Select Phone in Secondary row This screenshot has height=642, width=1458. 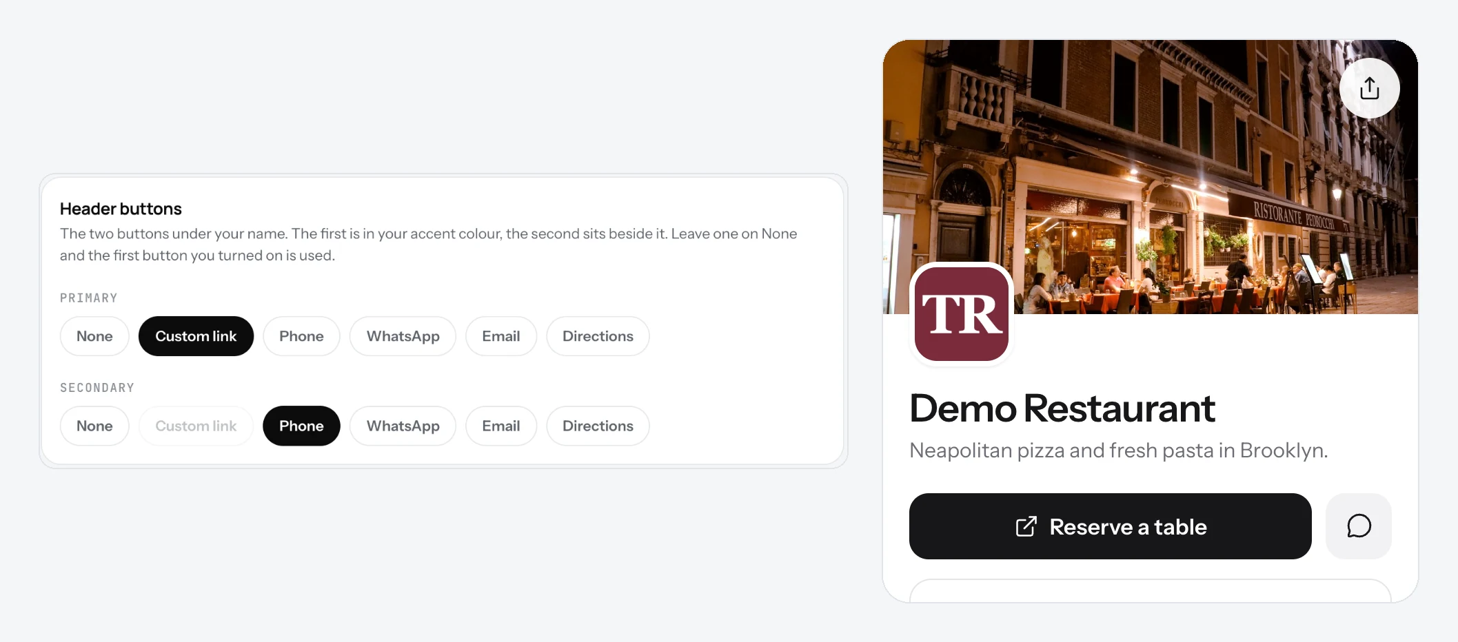coord(301,426)
